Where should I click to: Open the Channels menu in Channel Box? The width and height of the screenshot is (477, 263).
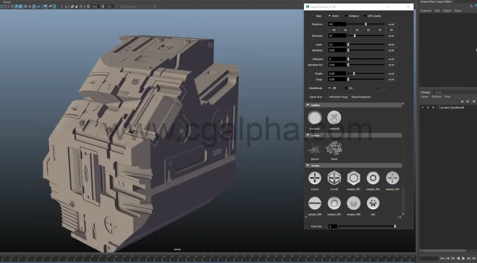pyautogui.click(x=426, y=10)
